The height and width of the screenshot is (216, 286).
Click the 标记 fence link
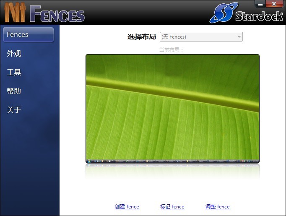[x=172, y=207]
